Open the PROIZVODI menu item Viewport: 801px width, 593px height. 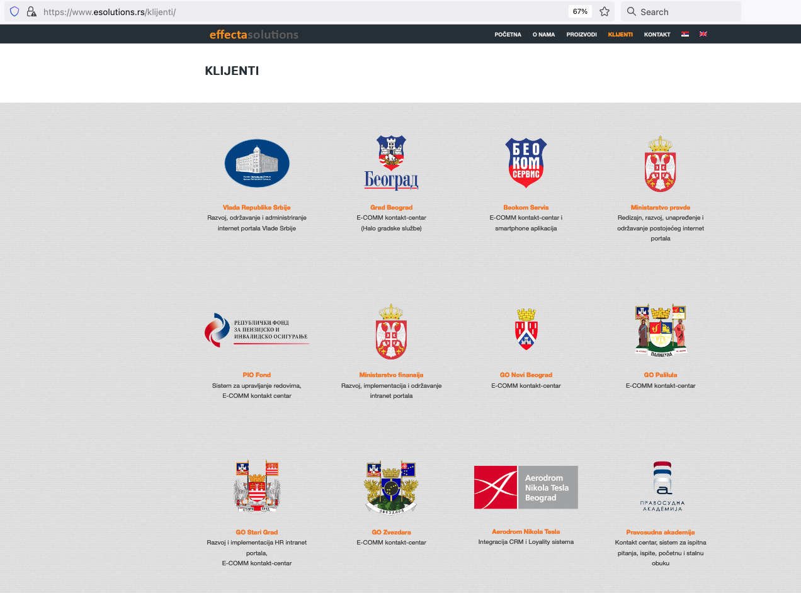pos(582,35)
